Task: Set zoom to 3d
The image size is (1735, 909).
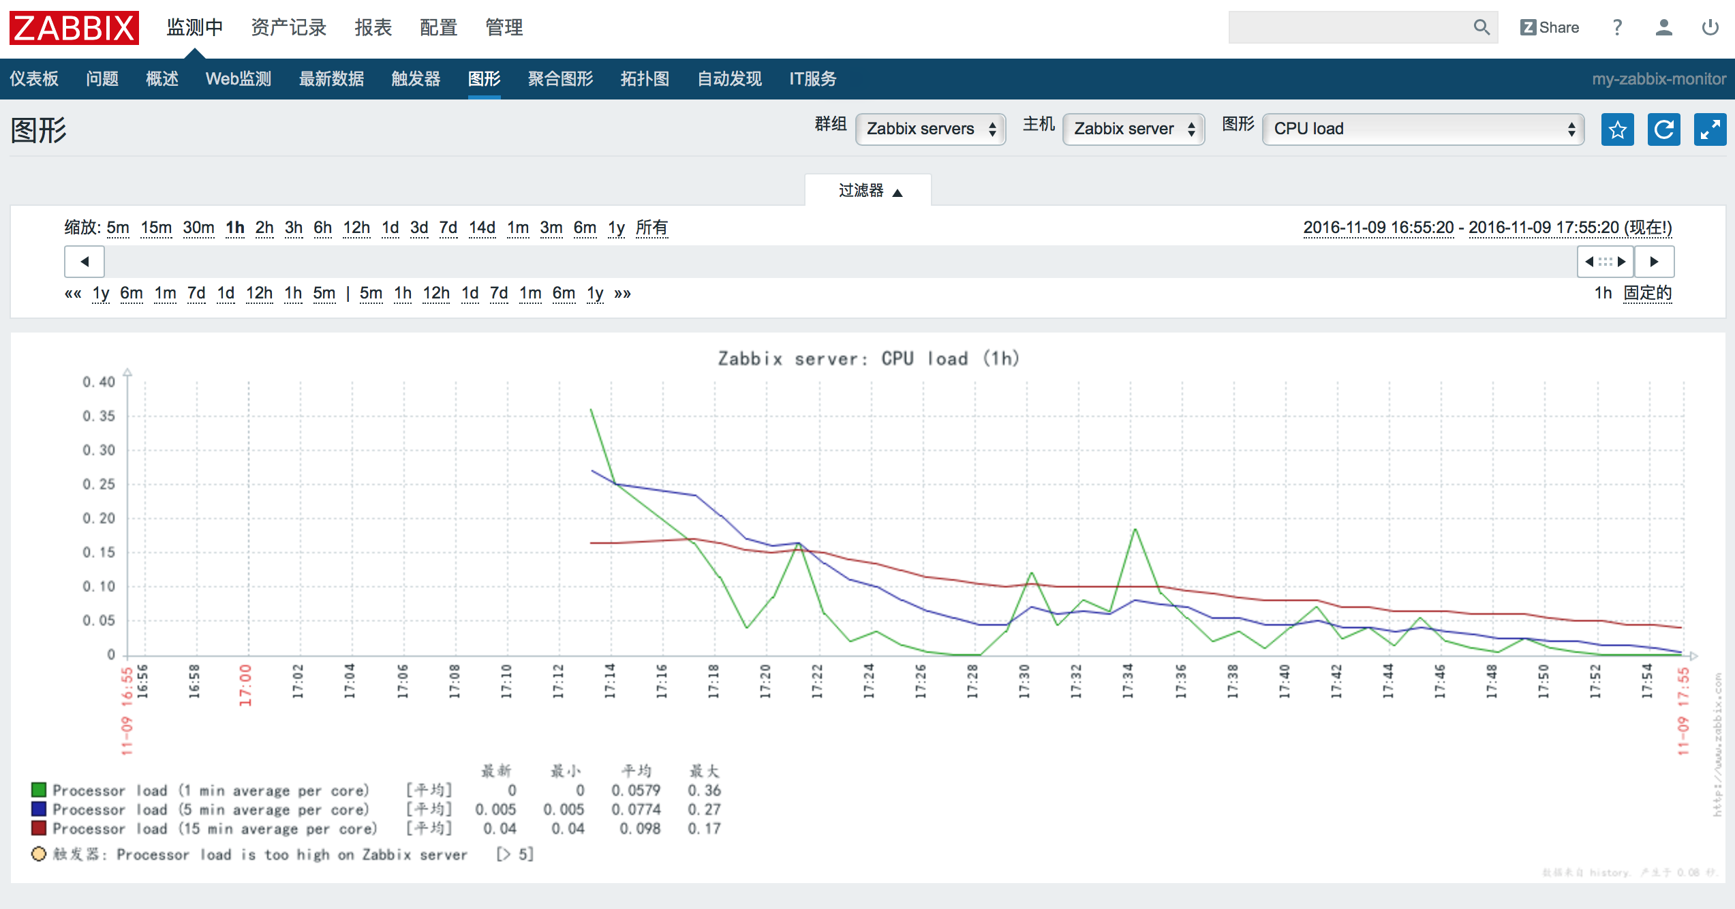Action: click(419, 228)
